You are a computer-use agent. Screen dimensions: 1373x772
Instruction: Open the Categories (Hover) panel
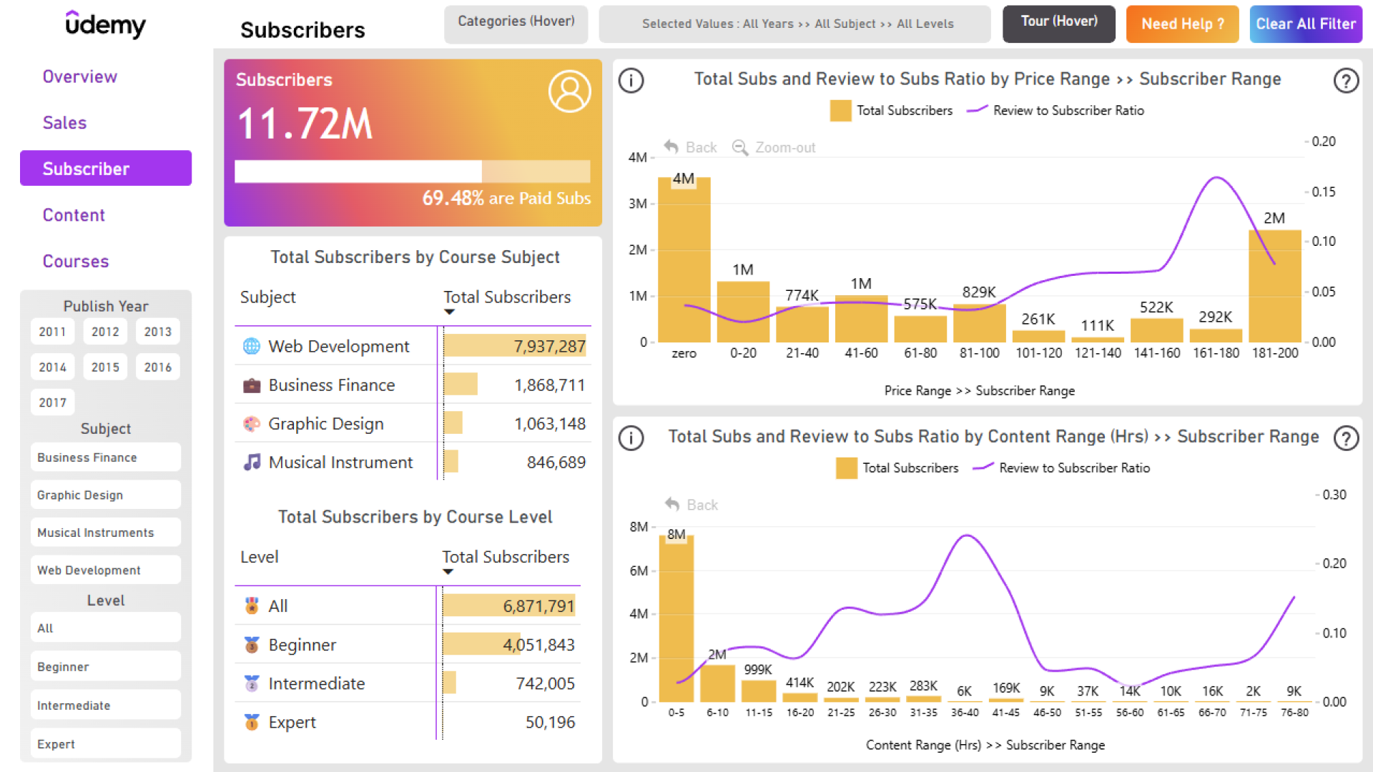click(x=516, y=23)
